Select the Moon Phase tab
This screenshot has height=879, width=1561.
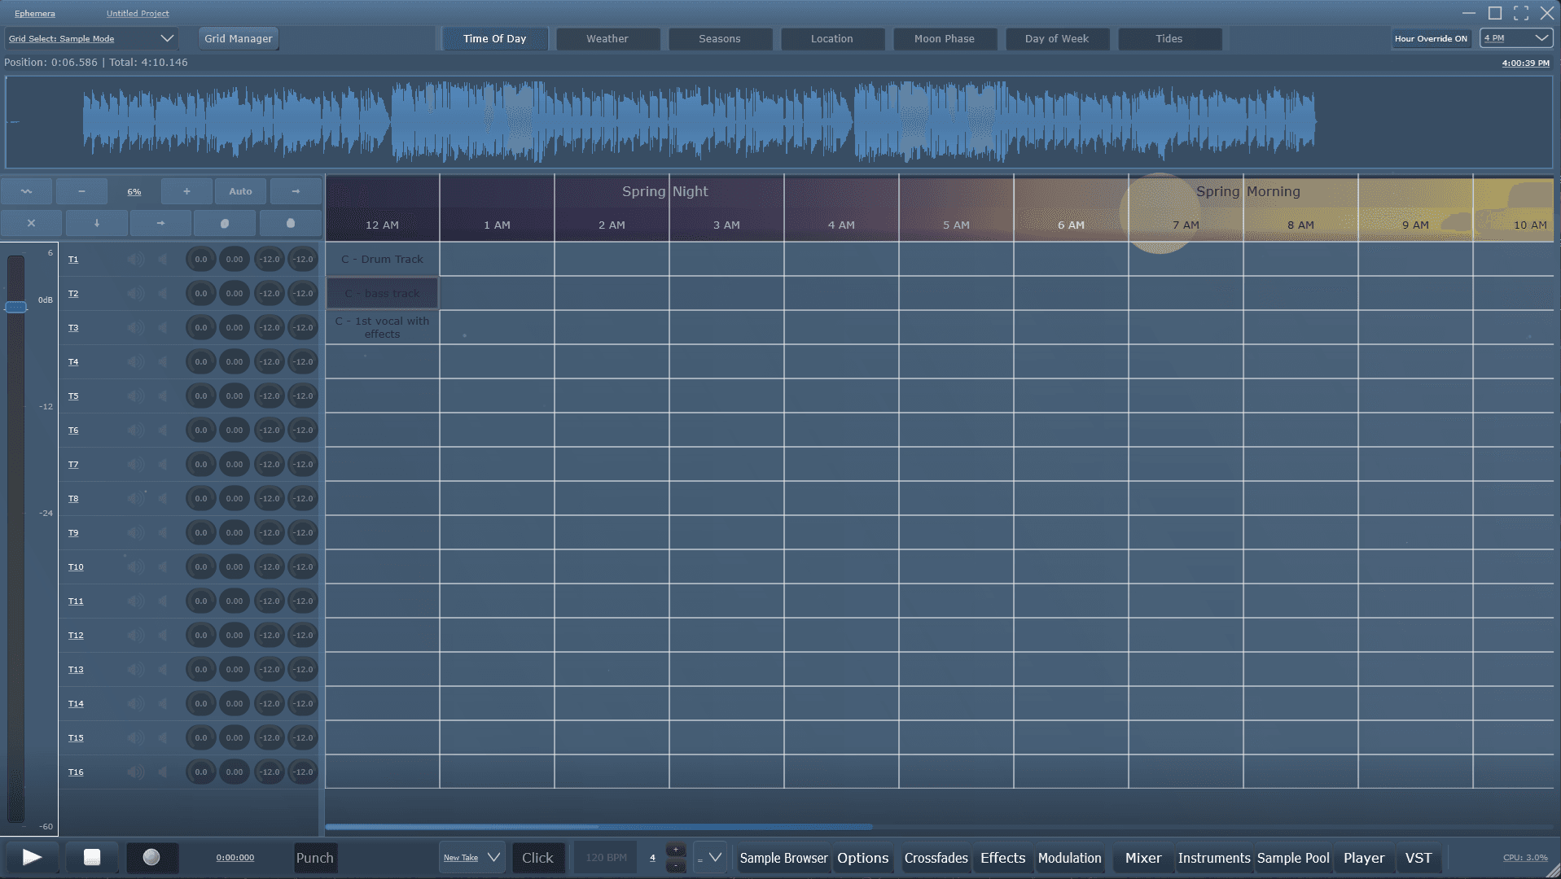click(x=944, y=38)
